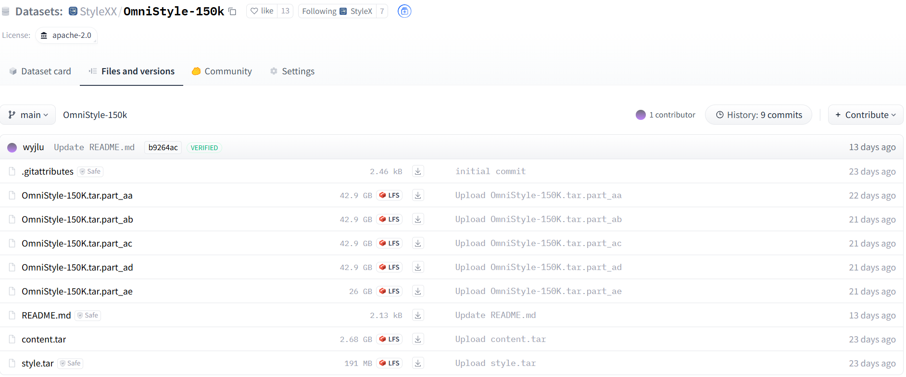The image size is (906, 377).
Task: Open OmniStyle-150K.tar.part_ad file
Action: pos(77,268)
